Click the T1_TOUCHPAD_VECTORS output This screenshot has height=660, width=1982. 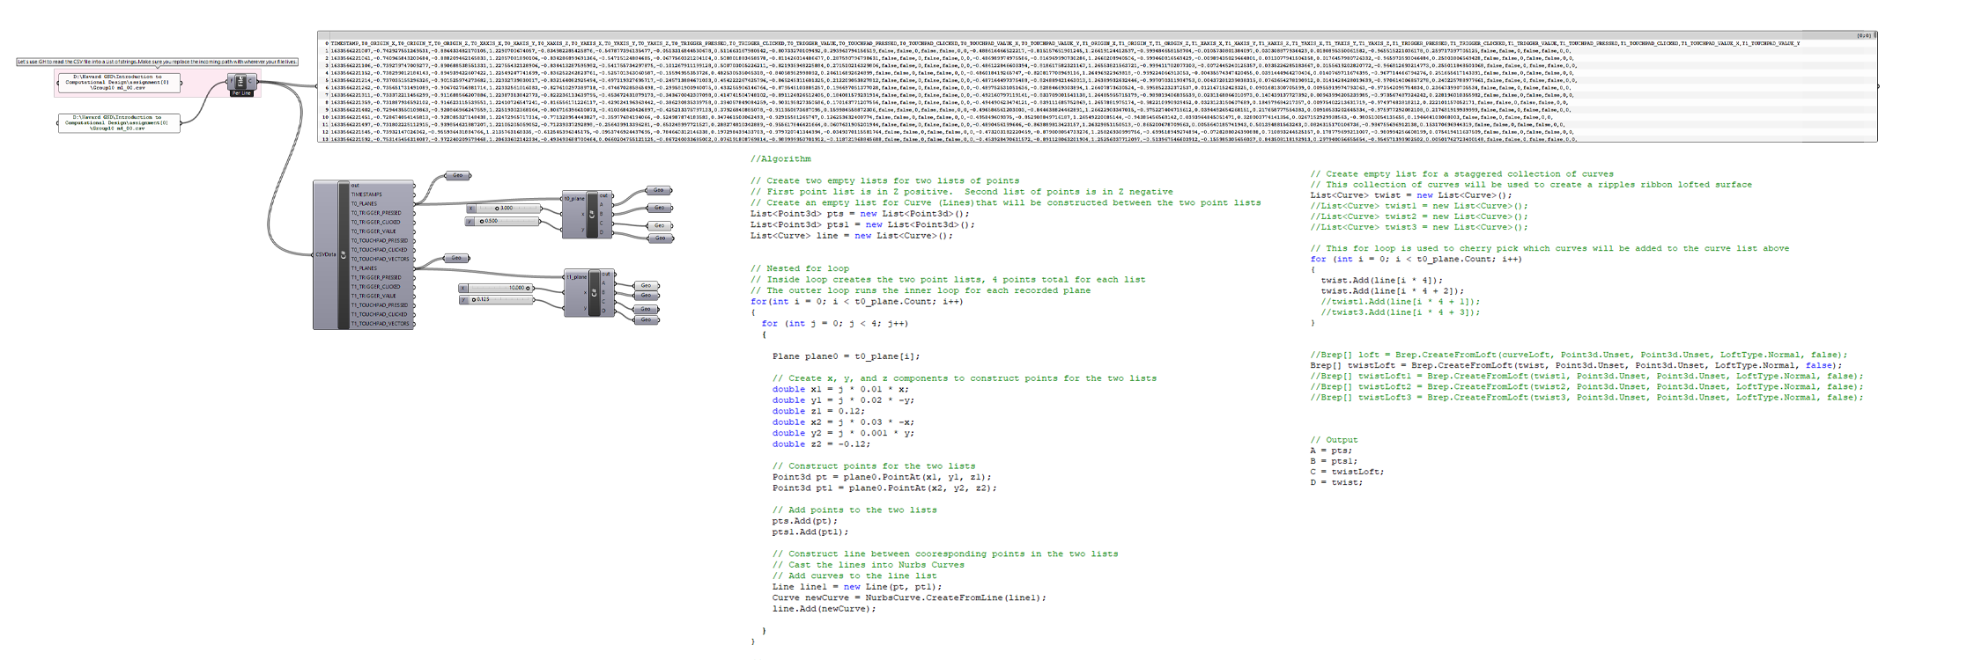[381, 324]
